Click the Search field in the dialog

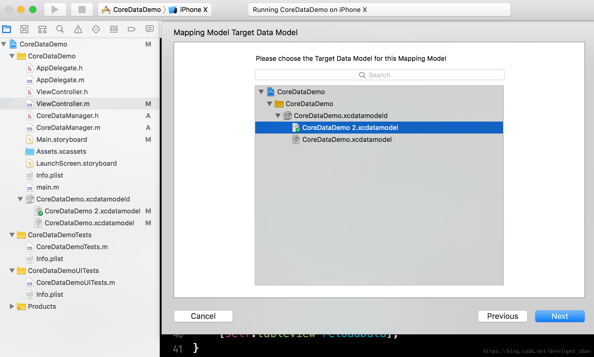coord(380,75)
